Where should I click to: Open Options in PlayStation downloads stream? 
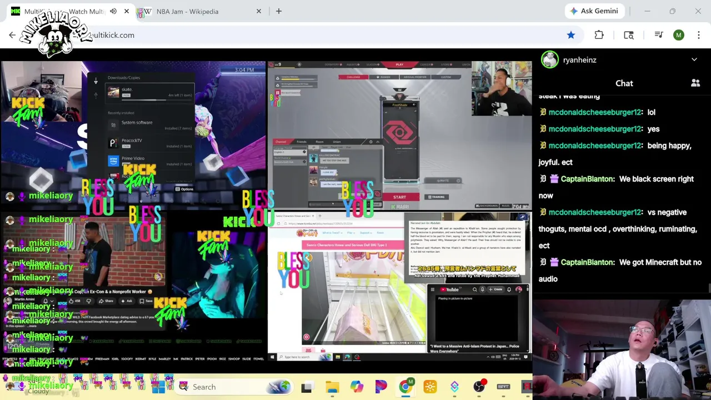[x=184, y=189]
